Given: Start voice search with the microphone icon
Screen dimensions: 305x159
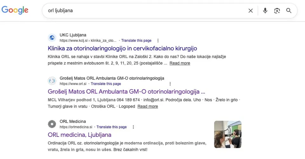Looking at the screenshot, I should [265, 10].
